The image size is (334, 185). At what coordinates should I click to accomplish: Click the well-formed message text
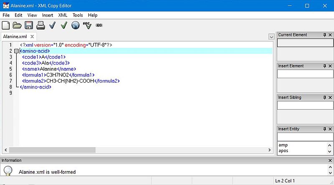[x=47, y=172]
